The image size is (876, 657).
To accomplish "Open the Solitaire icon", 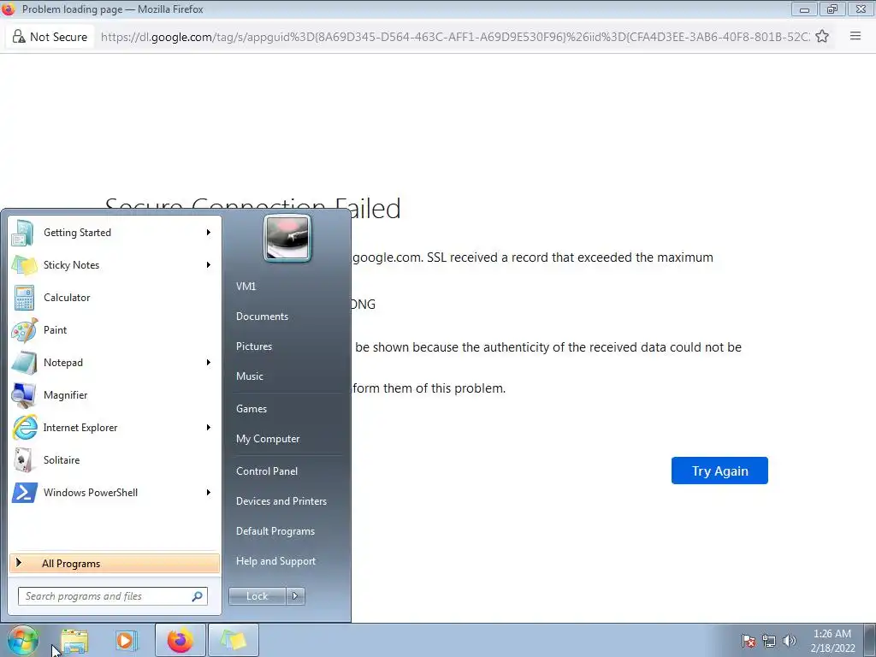I will (23, 459).
